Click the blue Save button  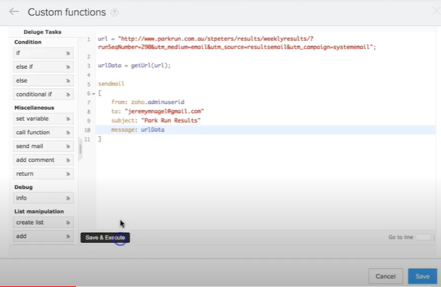(422, 277)
